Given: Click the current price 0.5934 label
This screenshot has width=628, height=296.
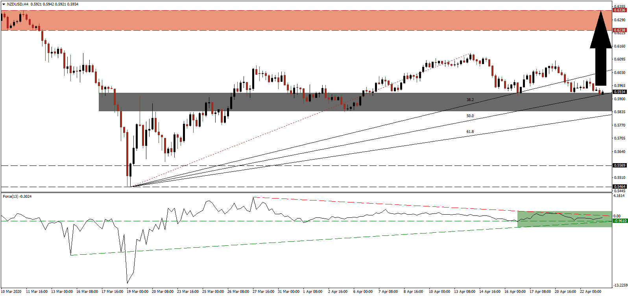Looking at the screenshot, I should (x=620, y=92).
